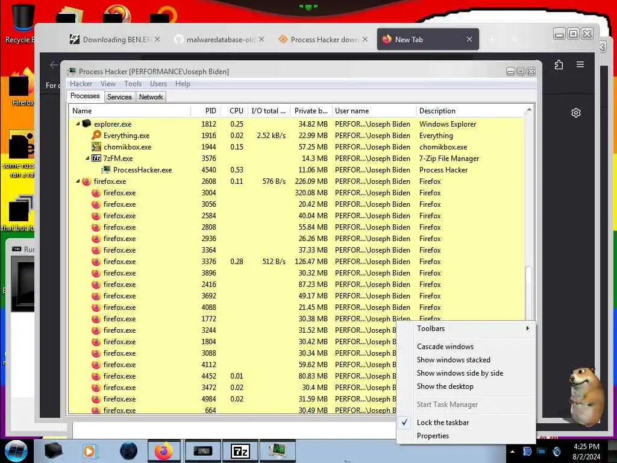Viewport: 617px width, 463px height.
Task: Select the Everything.exe process icon
Action: (x=96, y=136)
